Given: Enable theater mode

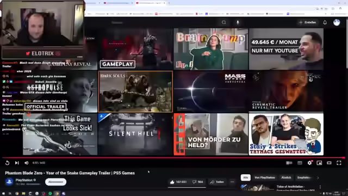Looking at the screenshot, I should pyautogui.click(x=329, y=163).
